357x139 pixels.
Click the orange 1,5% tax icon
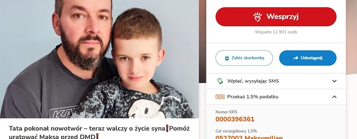point(220,97)
